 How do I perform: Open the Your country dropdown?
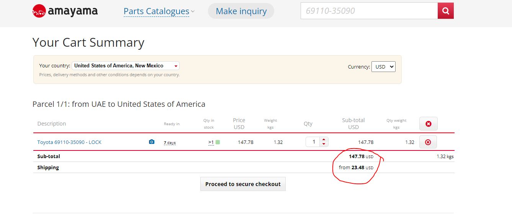coord(126,66)
